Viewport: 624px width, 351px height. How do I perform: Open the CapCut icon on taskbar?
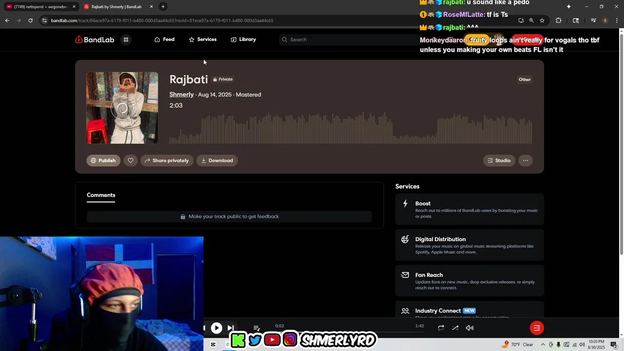click(x=213, y=345)
